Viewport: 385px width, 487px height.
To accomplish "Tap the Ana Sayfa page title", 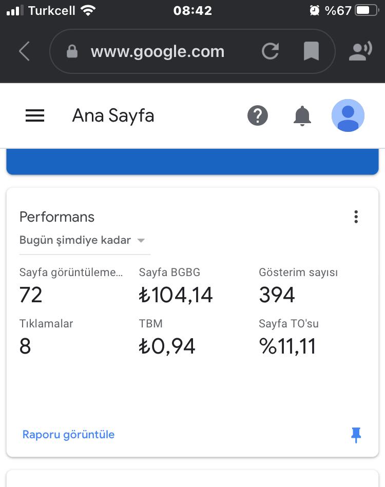I will (x=113, y=115).
